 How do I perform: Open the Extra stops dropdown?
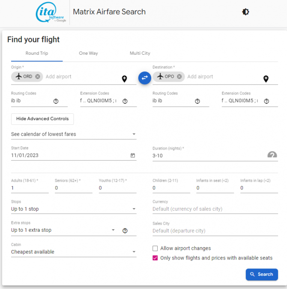coord(63,230)
